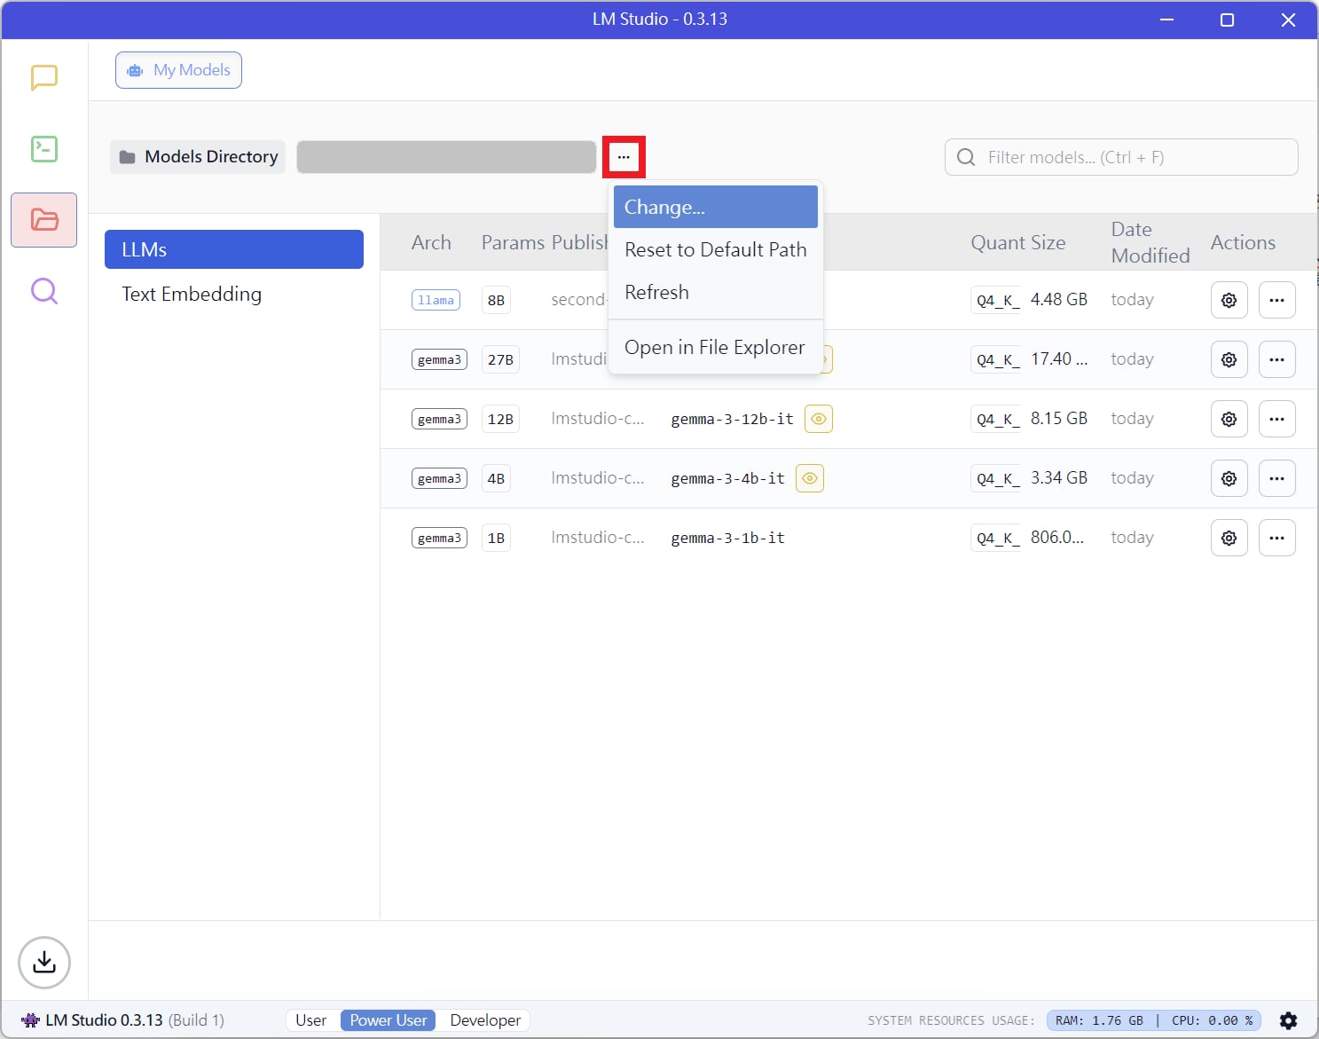
Task: Click the gemma-3-4b-it model name
Action: pyautogui.click(x=728, y=478)
